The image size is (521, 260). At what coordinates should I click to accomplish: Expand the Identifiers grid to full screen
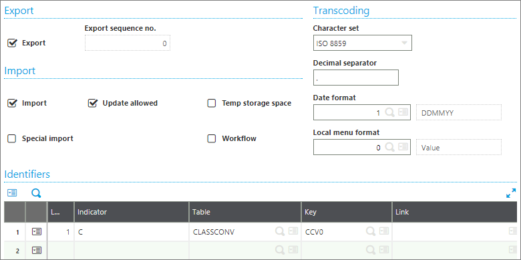[511, 193]
